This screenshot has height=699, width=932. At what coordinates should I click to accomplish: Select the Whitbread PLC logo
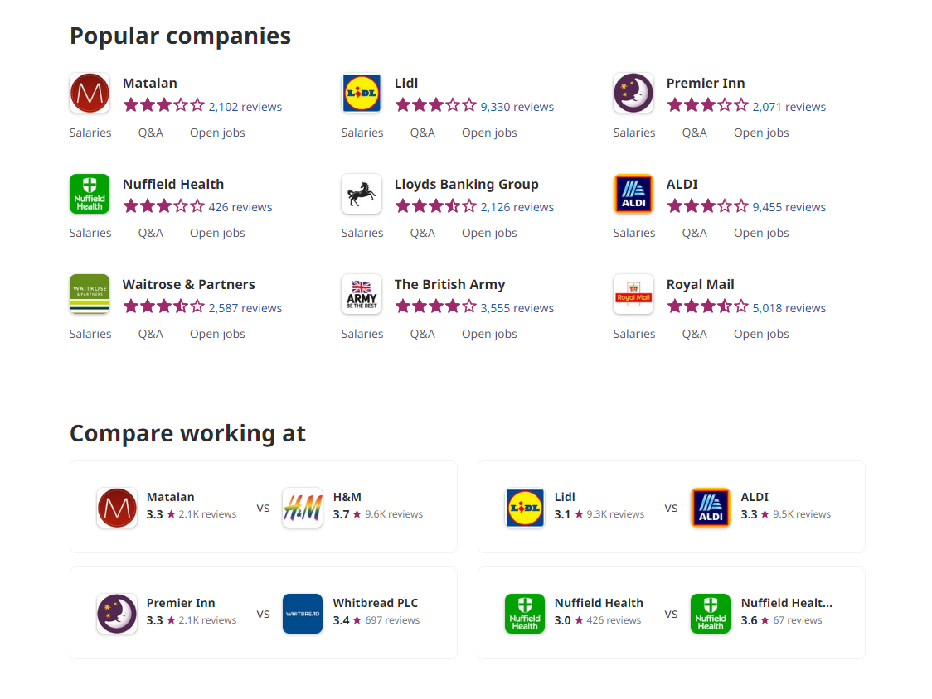click(x=303, y=614)
